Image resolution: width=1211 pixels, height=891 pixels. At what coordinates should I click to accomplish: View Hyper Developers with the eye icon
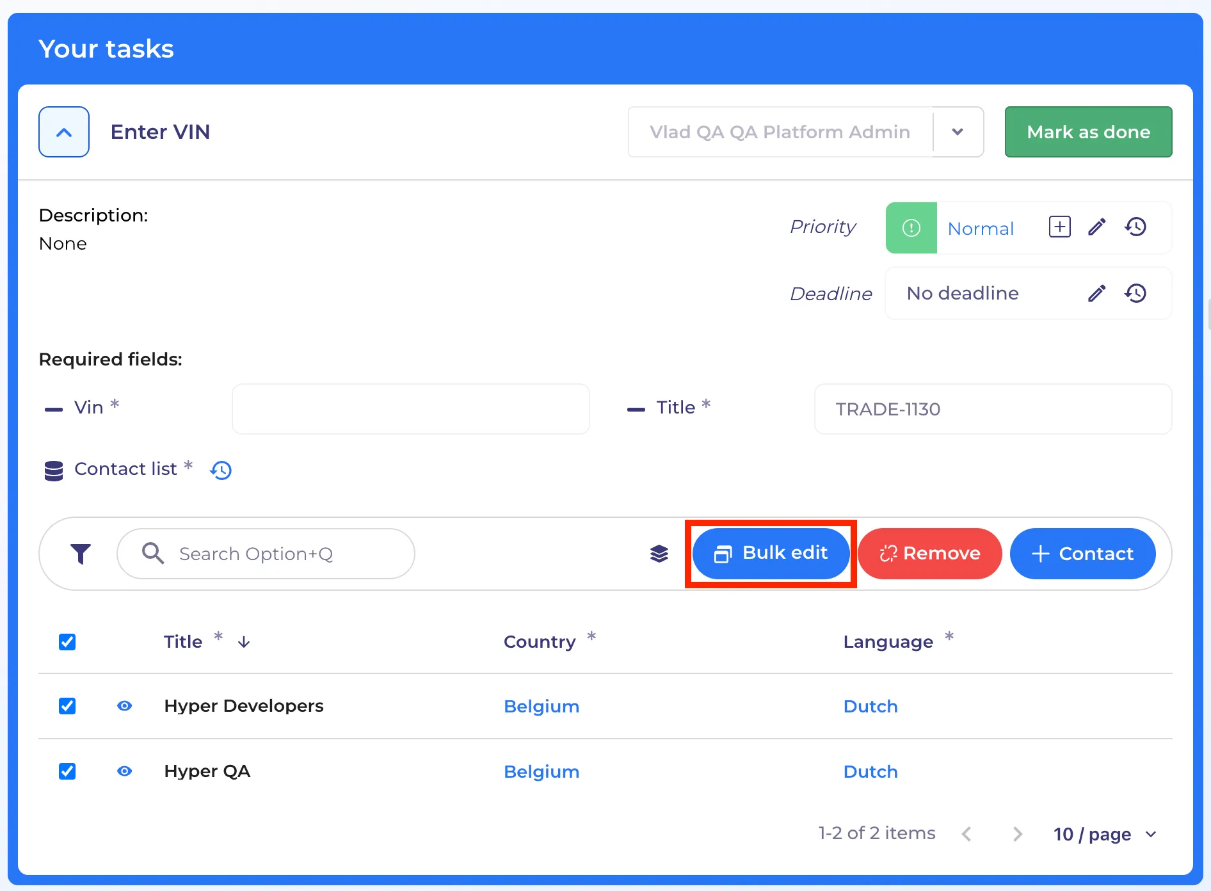(x=125, y=706)
